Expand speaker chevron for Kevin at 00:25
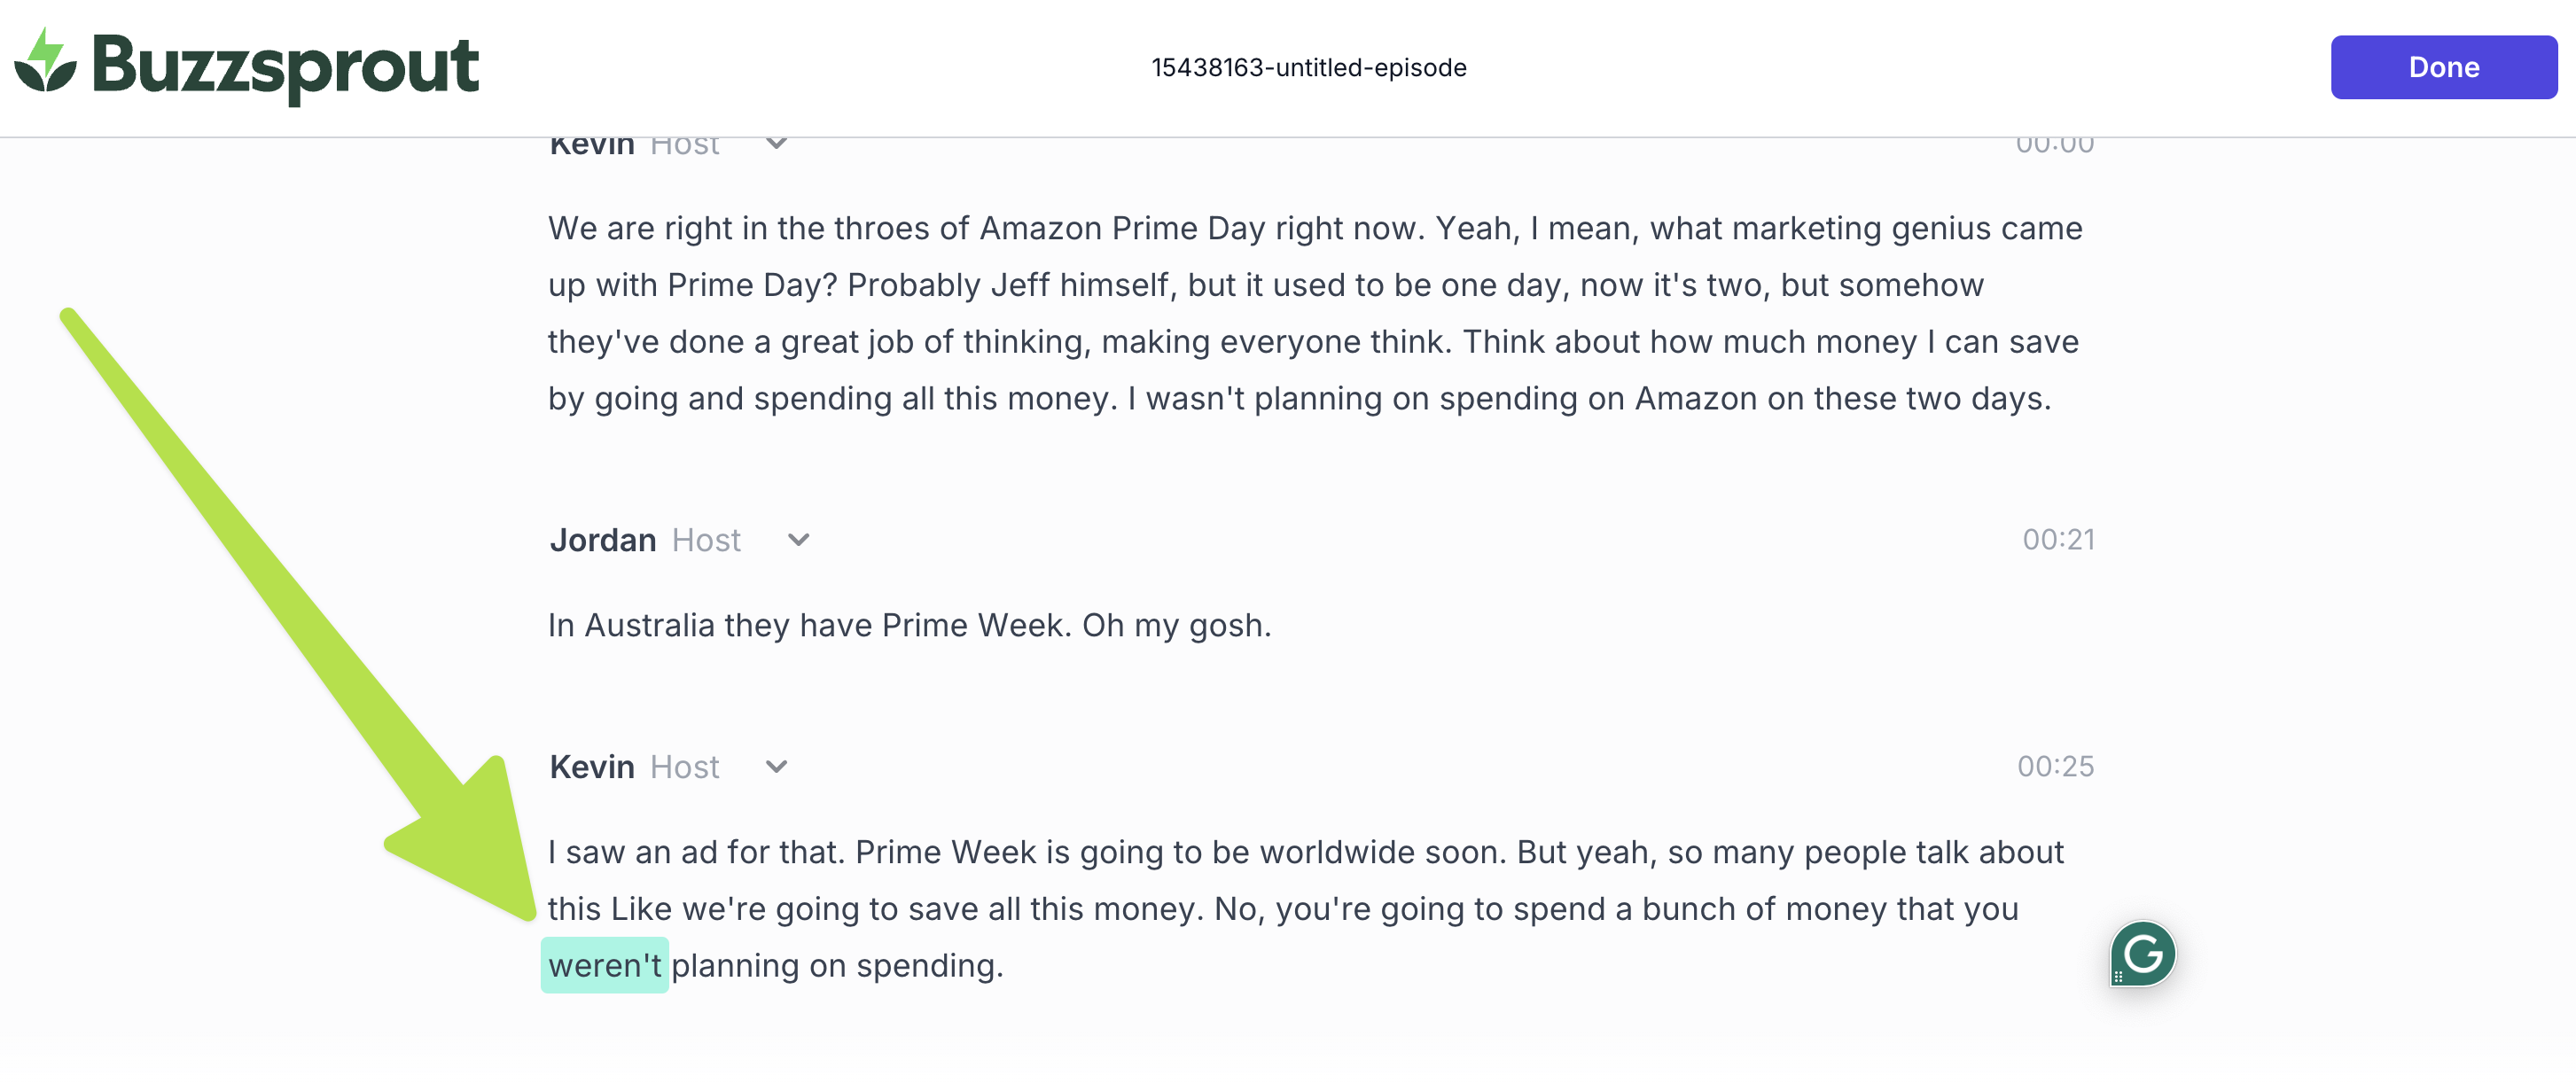 pos(776,767)
